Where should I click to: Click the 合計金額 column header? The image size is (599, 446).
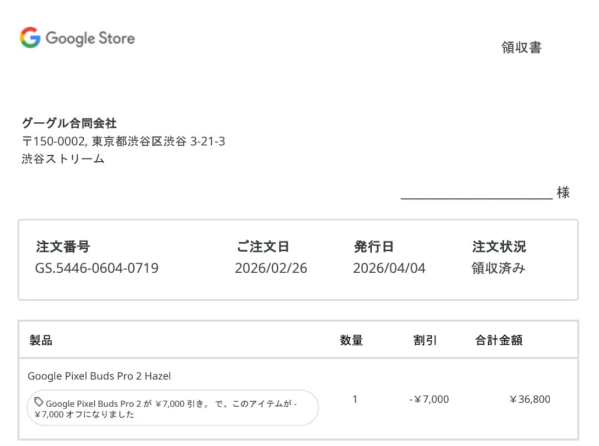click(x=499, y=340)
